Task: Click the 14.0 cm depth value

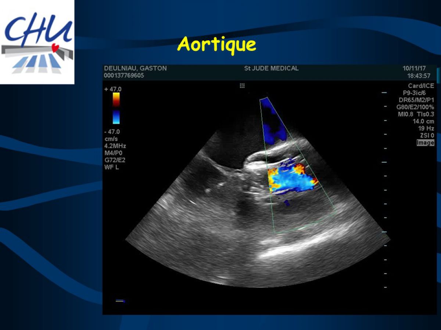Action: (423, 121)
